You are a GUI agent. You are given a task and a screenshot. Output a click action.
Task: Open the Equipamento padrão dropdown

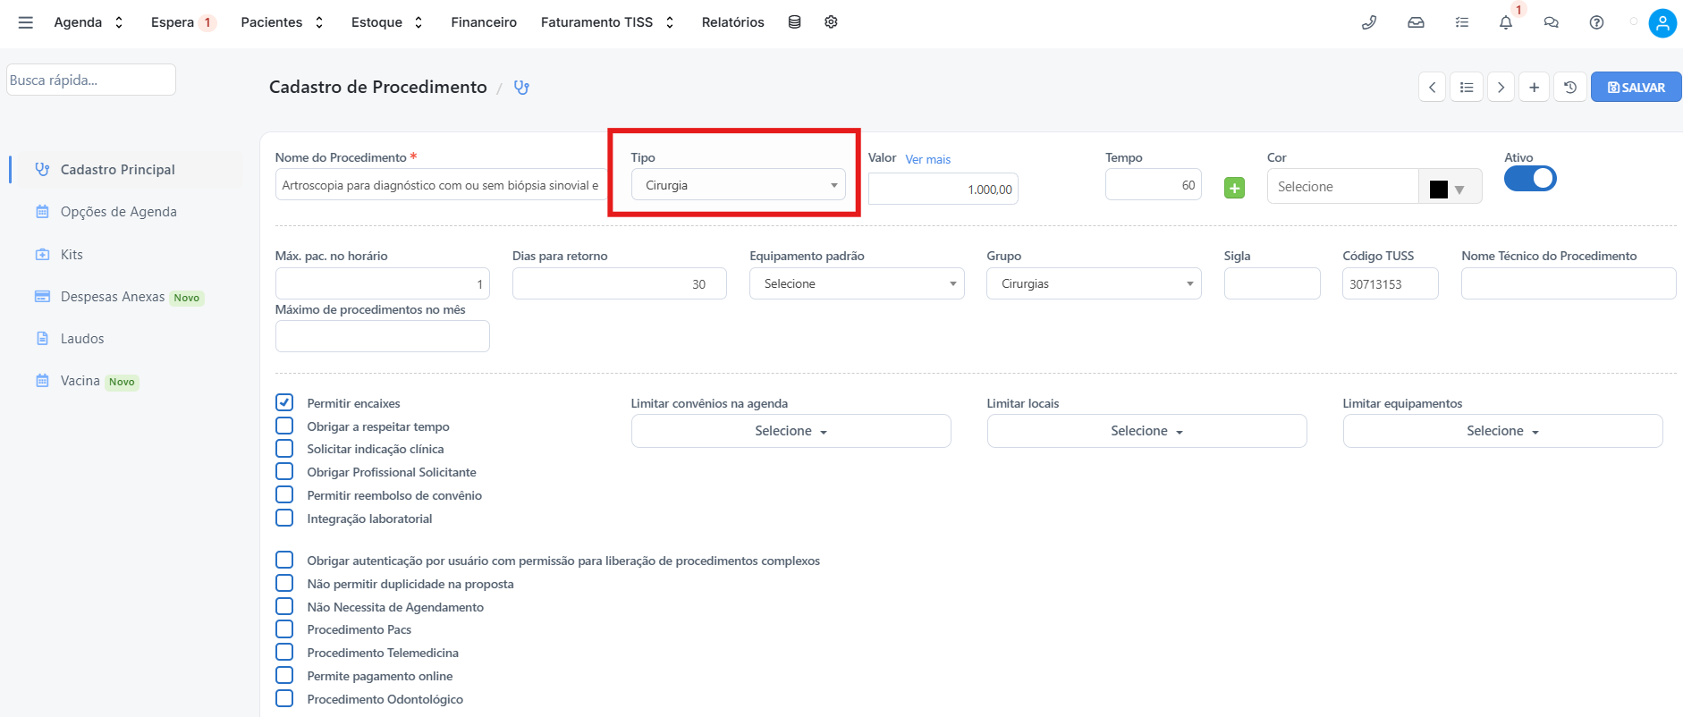click(x=857, y=283)
